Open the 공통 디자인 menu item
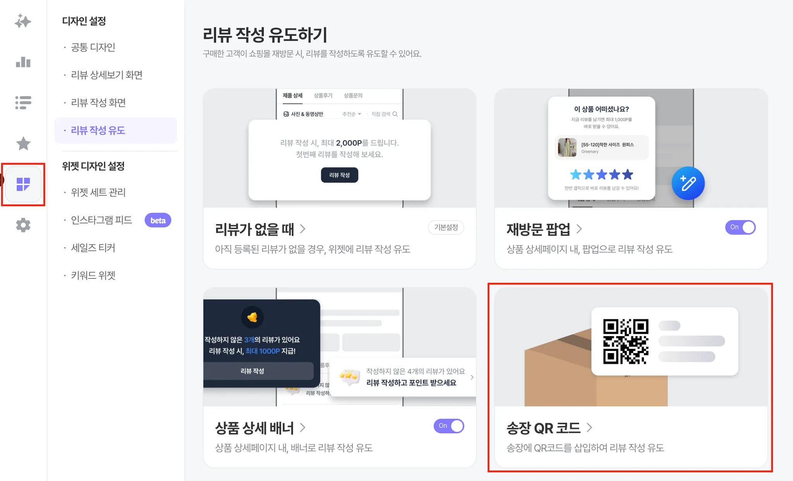The height and width of the screenshot is (481, 793). pyautogui.click(x=93, y=47)
